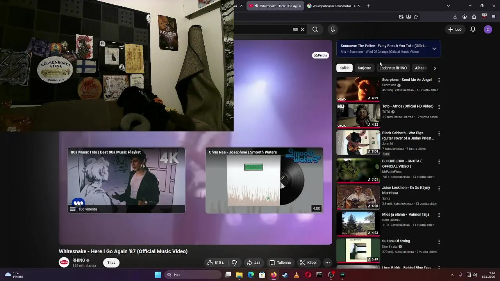Viewport: 500px width, 281px height.
Task: Open a new browser tab with plus
Action: (368, 6)
